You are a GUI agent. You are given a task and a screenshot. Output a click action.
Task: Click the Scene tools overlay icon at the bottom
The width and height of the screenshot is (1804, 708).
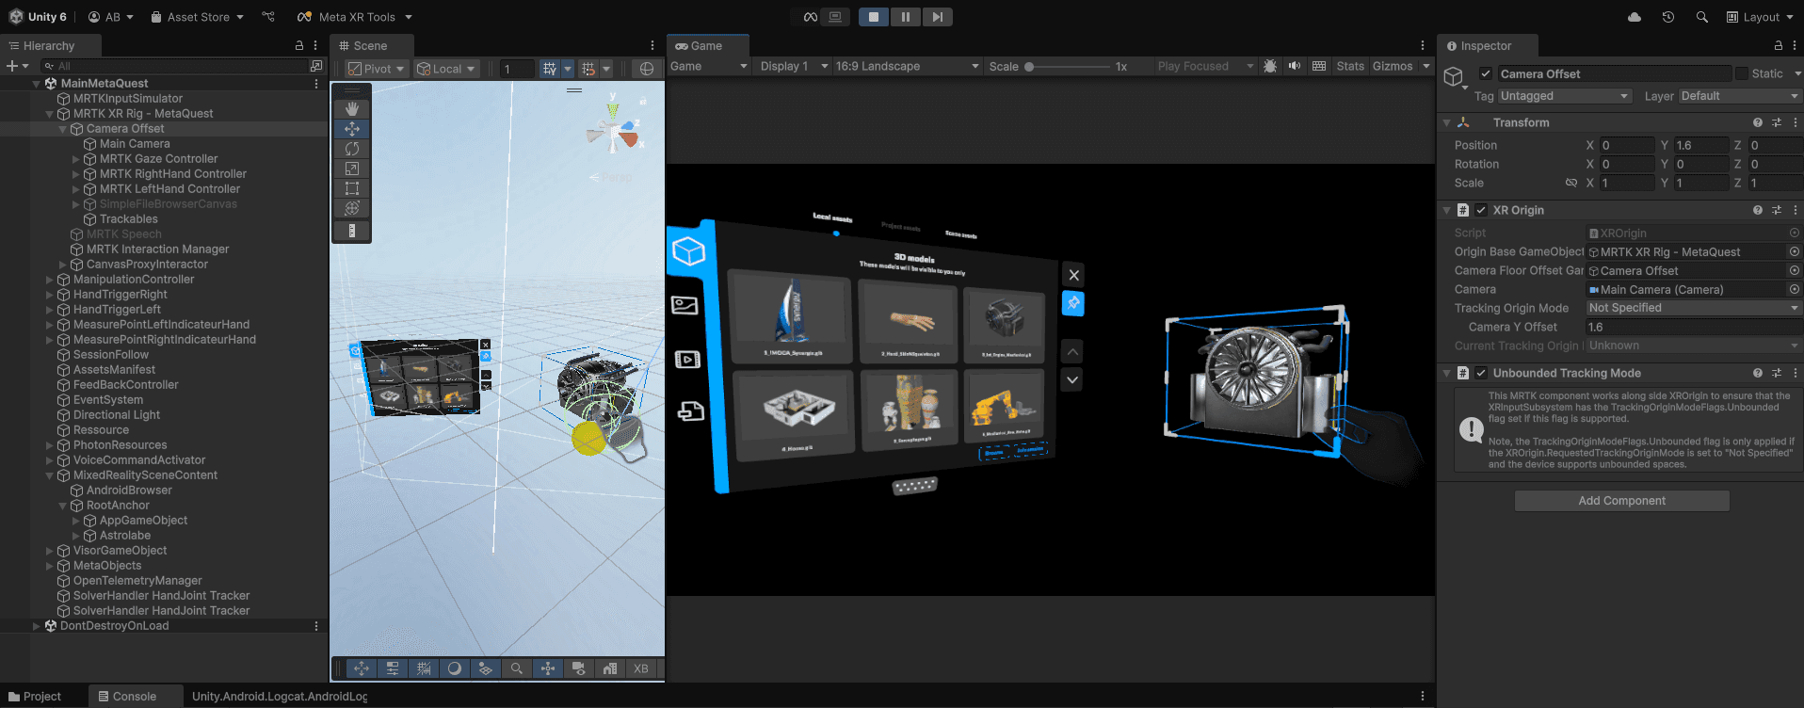362,668
